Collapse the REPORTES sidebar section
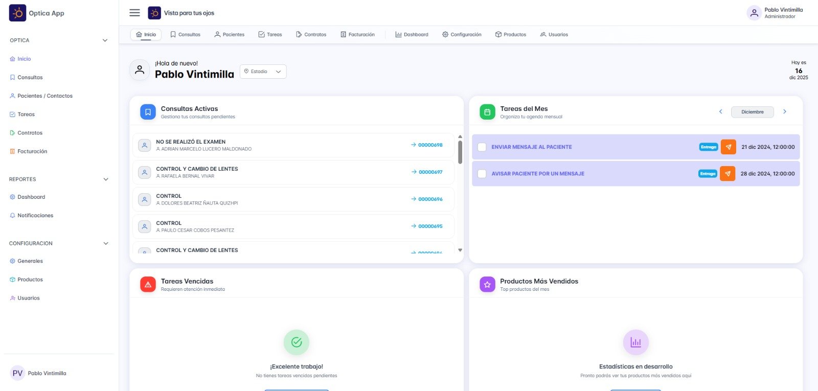The height and width of the screenshot is (391, 818). 106,179
